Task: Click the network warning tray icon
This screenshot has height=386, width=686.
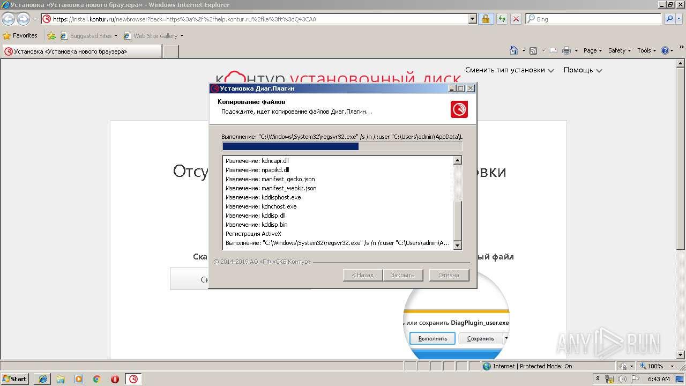Action: [x=610, y=379]
